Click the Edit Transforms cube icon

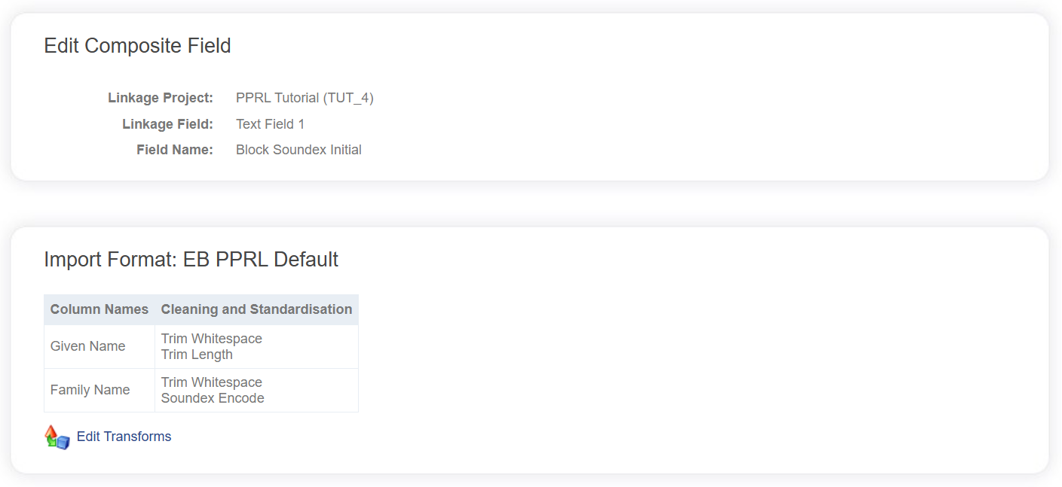coord(57,437)
